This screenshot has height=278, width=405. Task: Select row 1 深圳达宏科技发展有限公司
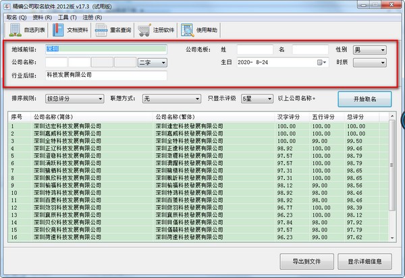coord(67,126)
